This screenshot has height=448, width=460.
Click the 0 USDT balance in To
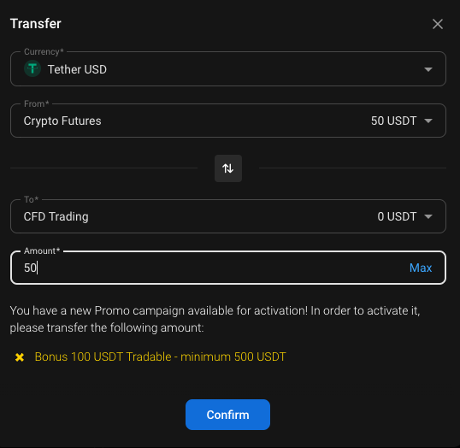397,216
